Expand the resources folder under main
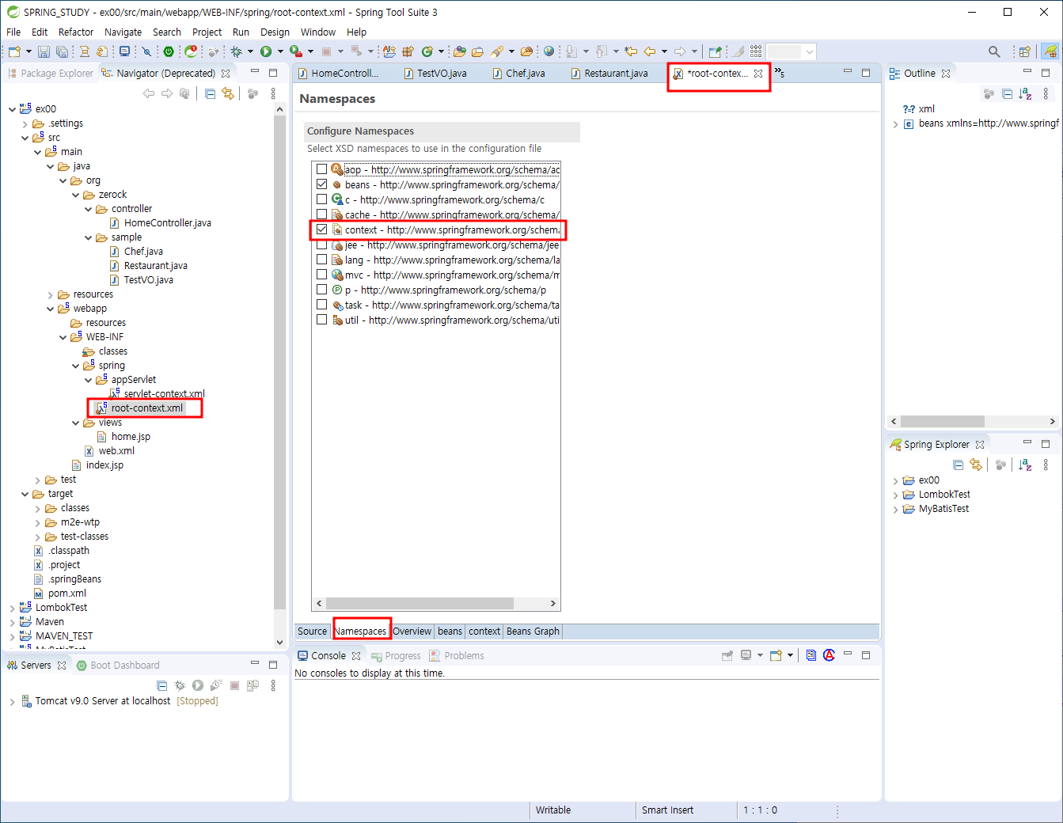 (x=50, y=294)
